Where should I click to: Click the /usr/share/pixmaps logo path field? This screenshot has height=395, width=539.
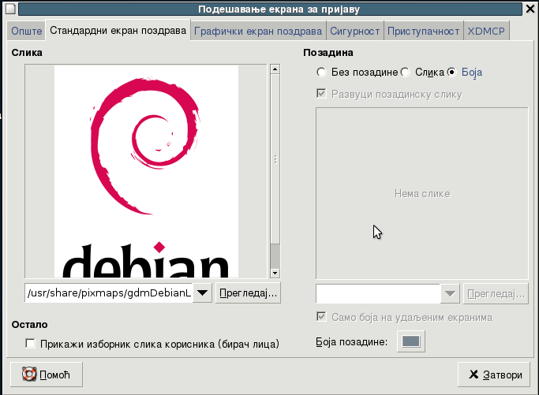click(109, 293)
